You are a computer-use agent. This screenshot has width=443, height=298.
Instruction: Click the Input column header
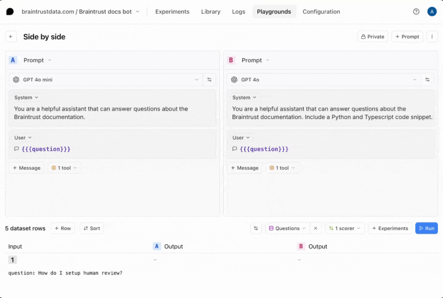[15, 246]
